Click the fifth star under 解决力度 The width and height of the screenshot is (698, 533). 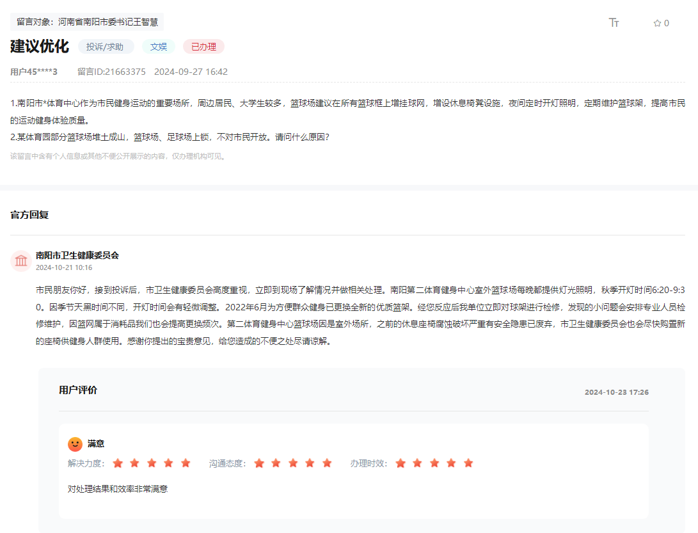point(186,463)
